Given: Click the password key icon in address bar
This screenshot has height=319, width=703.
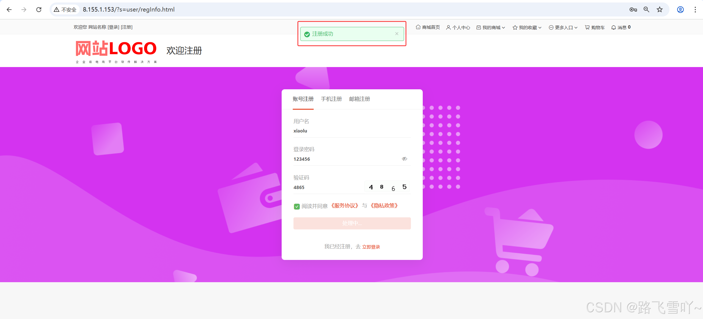Looking at the screenshot, I should [x=633, y=10].
